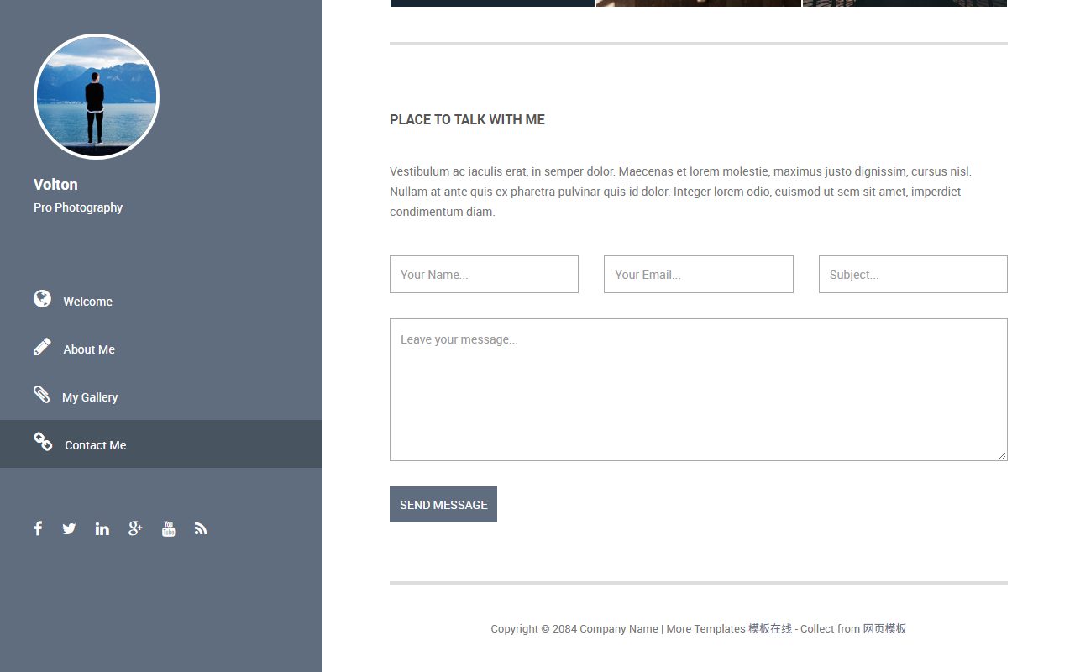
Task: Click the chain link icon beside Contact Me
Action: (43, 442)
